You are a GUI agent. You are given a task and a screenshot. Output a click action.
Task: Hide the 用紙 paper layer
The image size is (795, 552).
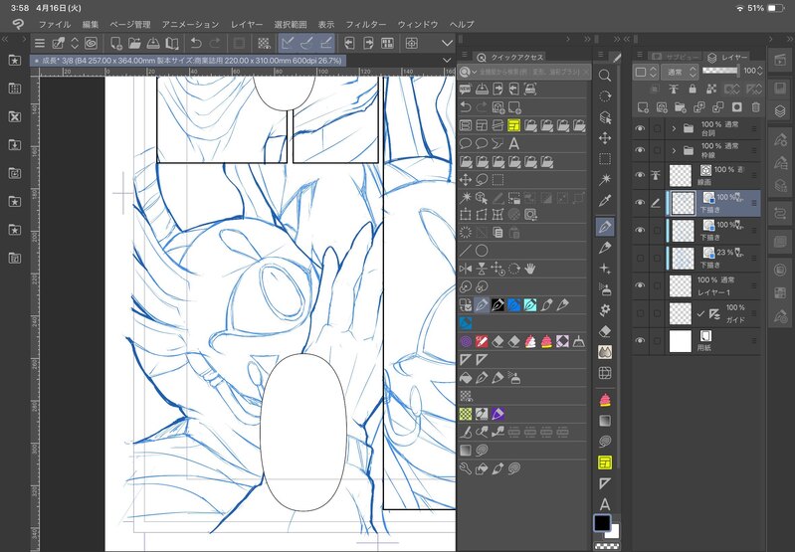[640, 341]
